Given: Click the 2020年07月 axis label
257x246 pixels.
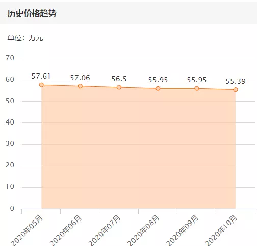Looking at the screenshot, I should click(x=105, y=231).
